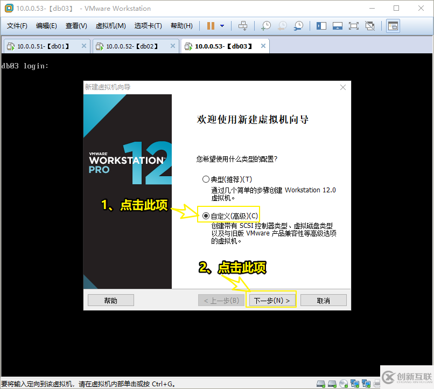Open the 编辑(E) menu

pos(46,26)
